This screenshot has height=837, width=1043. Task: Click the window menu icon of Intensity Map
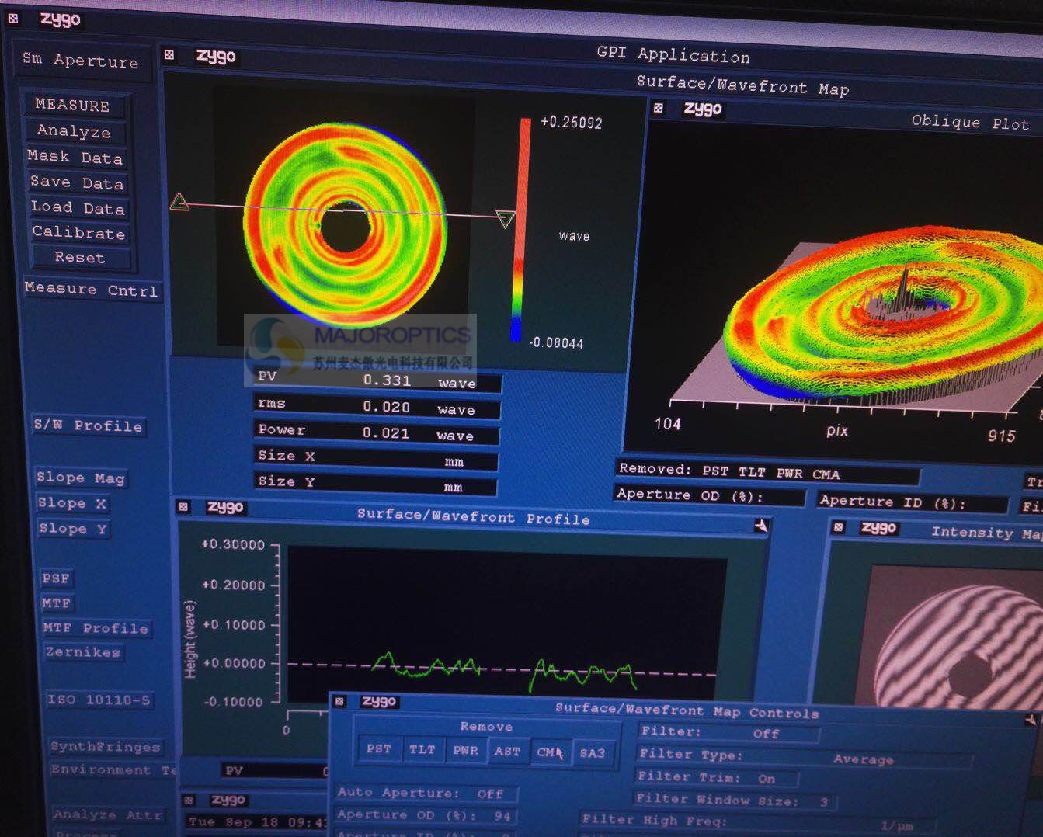click(838, 527)
